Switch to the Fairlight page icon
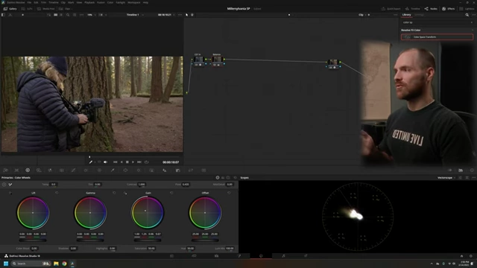The image size is (477, 268). (x=283, y=256)
